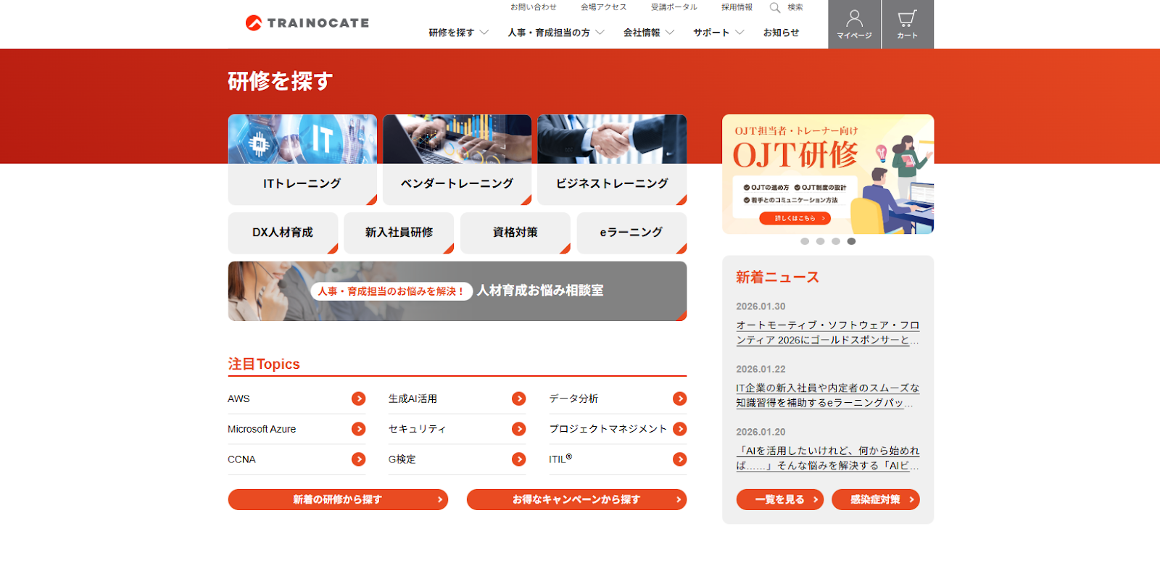1160x563 pixels.
Task: Open ITトレーニング category card
Action: click(302, 159)
